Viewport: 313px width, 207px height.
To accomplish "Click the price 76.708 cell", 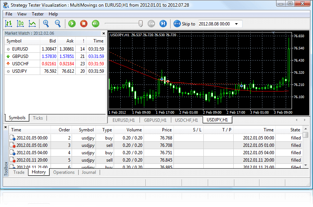I will 159,145.
